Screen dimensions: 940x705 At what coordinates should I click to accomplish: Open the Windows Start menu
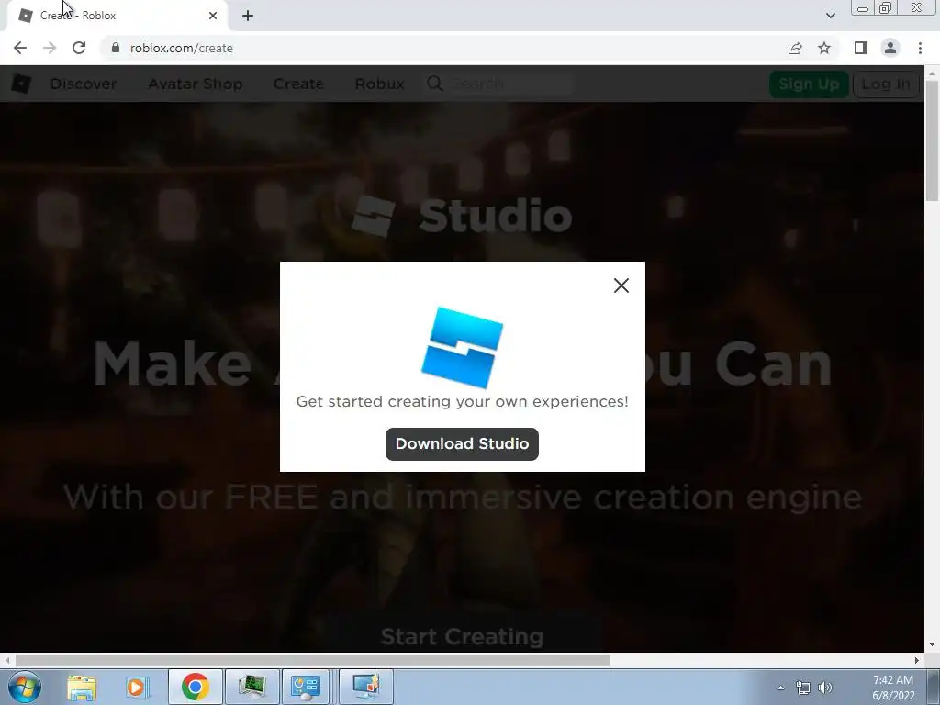pyautogui.click(x=25, y=687)
